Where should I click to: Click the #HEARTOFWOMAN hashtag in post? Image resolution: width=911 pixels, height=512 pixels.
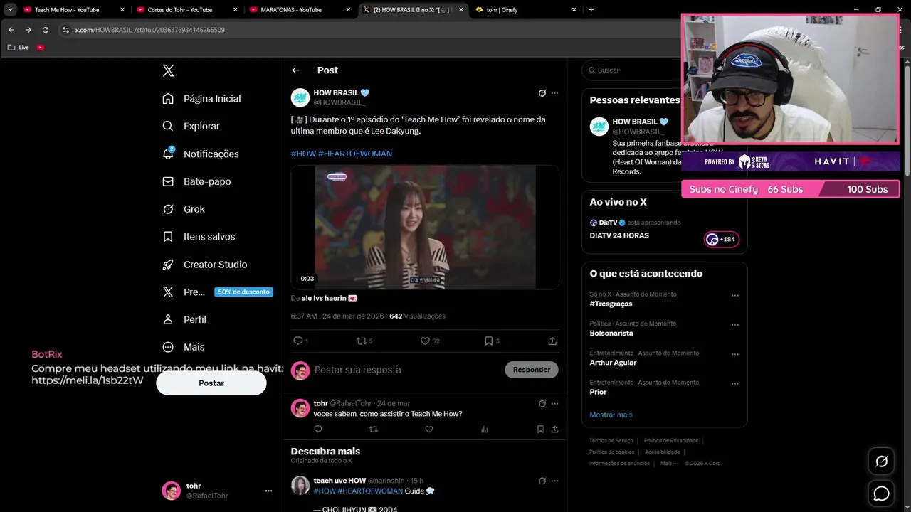tap(355, 154)
